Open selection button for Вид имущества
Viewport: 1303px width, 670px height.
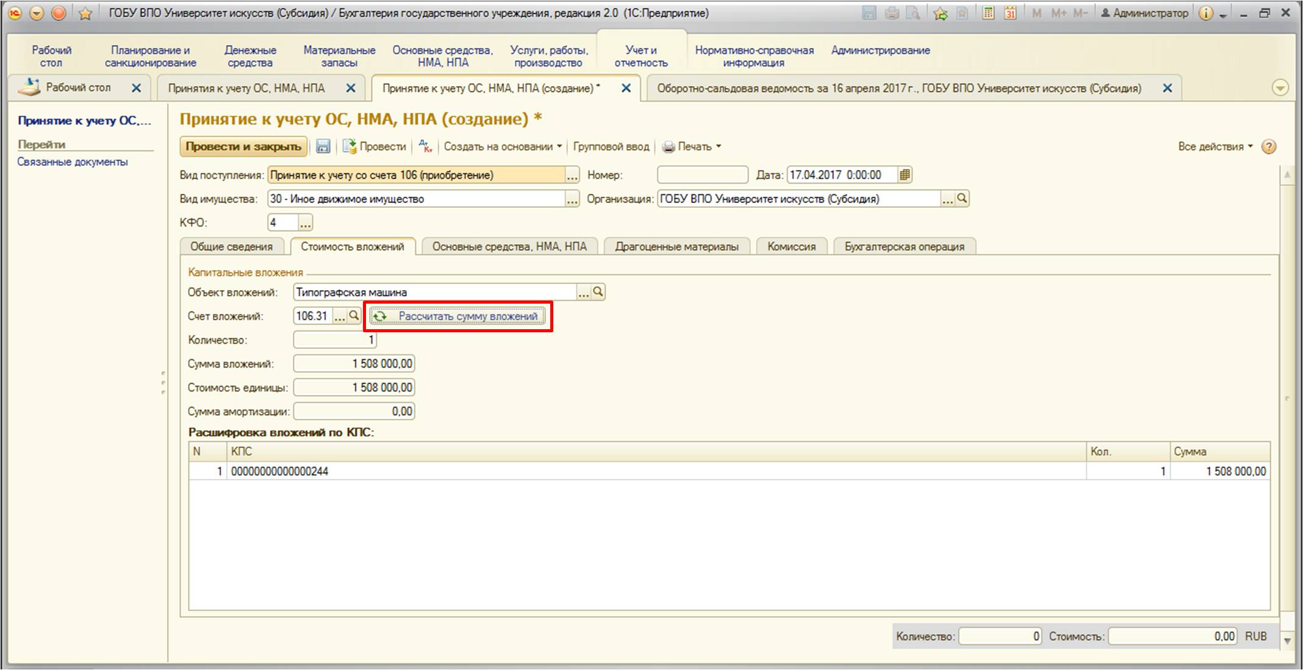coord(572,199)
